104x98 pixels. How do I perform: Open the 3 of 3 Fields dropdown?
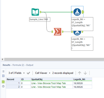tap(16, 73)
